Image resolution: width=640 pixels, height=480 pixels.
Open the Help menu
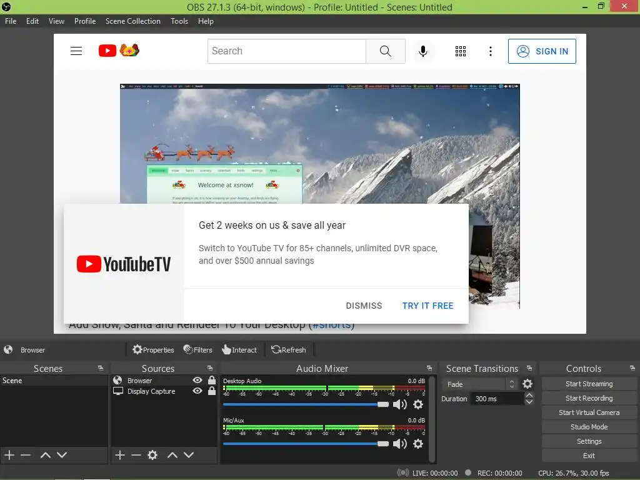click(206, 21)
